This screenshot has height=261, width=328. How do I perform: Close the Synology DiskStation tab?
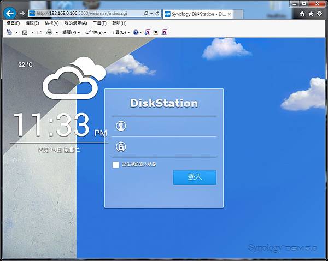[x=229, y=14]
